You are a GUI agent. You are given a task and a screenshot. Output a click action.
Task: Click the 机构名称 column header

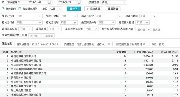16,52
